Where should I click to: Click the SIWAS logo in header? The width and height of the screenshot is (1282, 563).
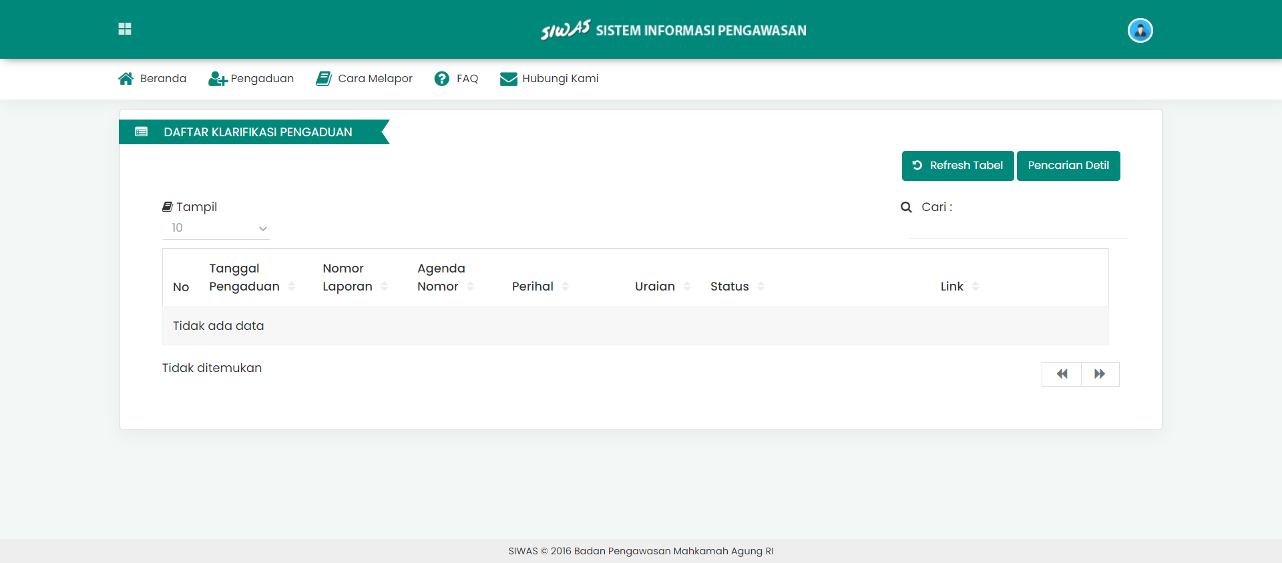pos(566,30)
